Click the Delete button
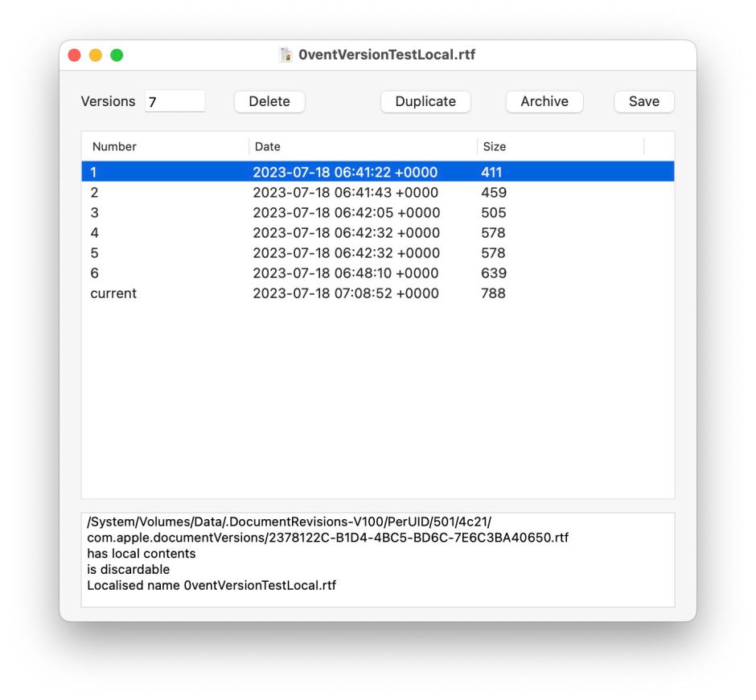 tap(269, 101)
